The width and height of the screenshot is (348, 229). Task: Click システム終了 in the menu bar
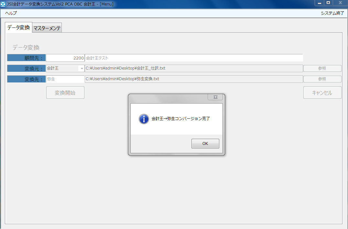332,13
